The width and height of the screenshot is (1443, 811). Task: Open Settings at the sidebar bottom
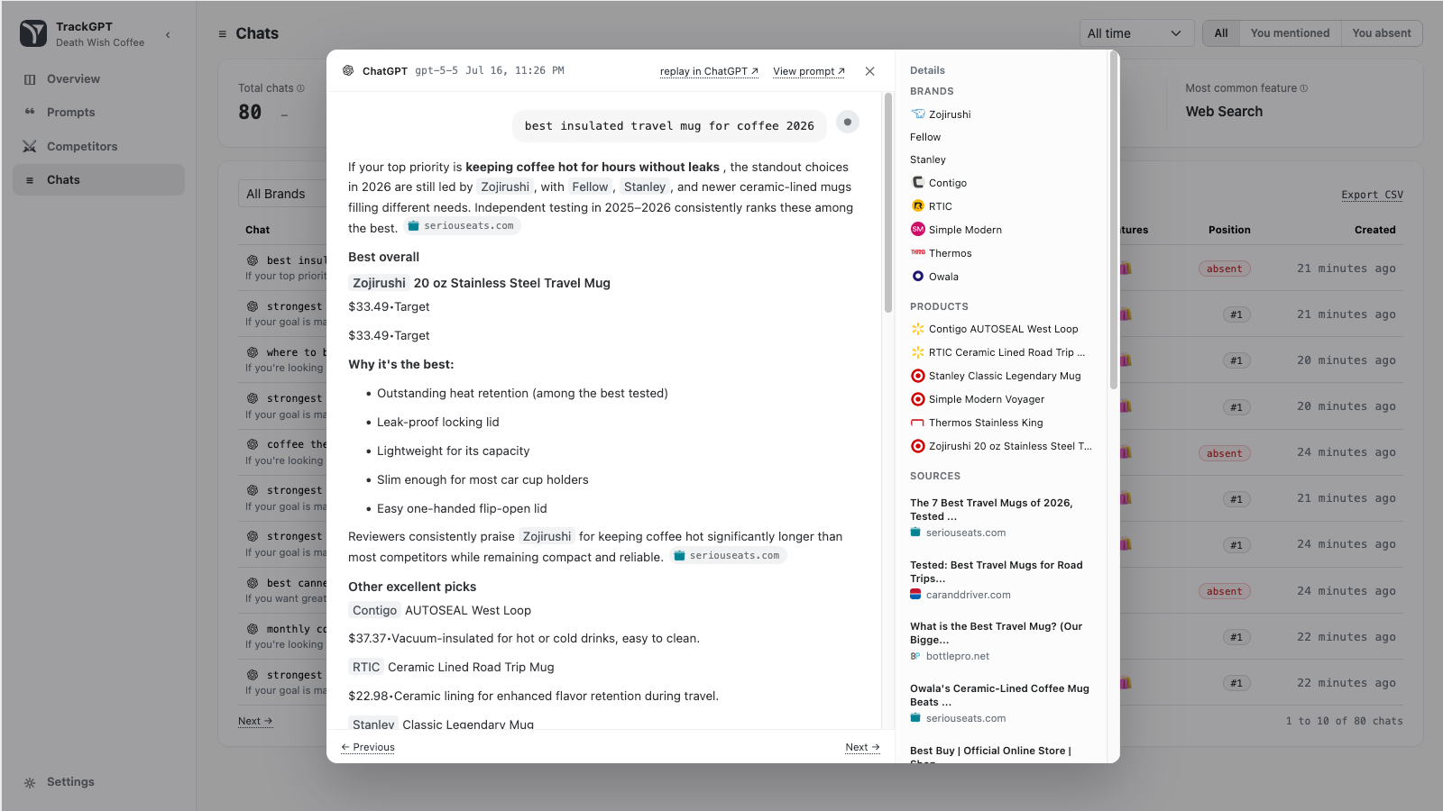tap(99, 782)
